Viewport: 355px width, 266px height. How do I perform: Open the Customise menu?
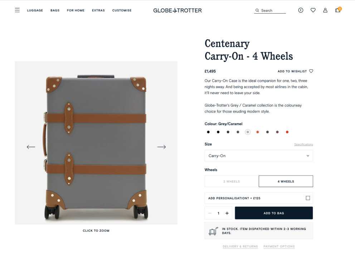point(122,10)
